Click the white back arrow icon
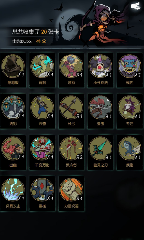Viewport: 144px width, 240px height. click(x=136, y=6)
